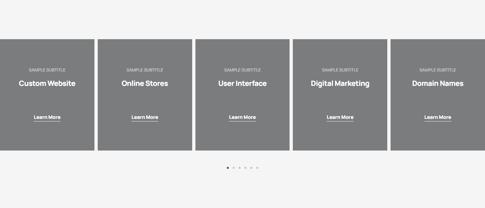Select the subtitle text above User Interface
Image resolution: width=485 pixels, height=208 pixels.
pyautogui.click(x=242, y=70)
